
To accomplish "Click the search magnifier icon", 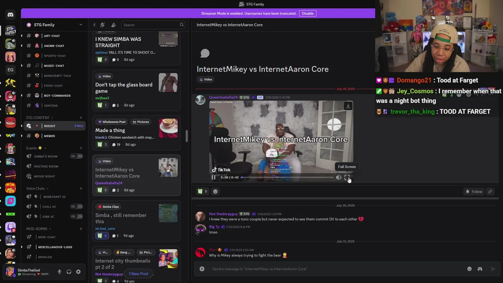I will (x=182, y=25).
